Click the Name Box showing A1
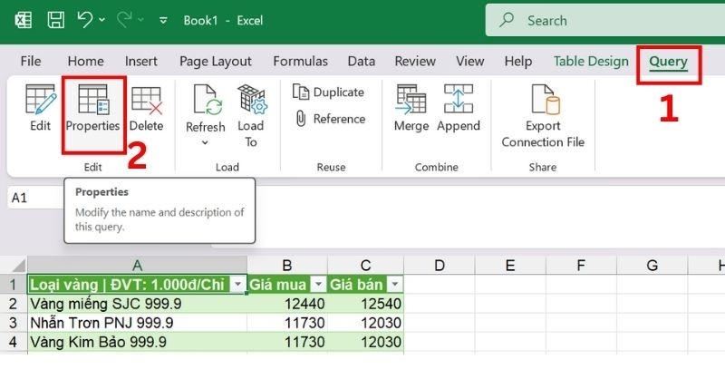Screen dimensions: 725x369 pos(35,198)
